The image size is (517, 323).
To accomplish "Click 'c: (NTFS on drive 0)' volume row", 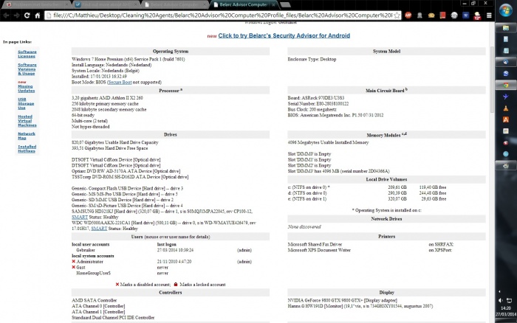I will (366, 187).
